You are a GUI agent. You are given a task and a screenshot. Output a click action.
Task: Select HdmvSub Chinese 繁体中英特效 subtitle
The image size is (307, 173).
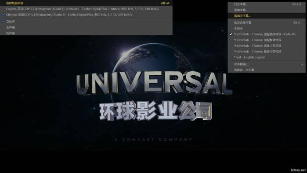pyautogui.click(x=267, y=52)
